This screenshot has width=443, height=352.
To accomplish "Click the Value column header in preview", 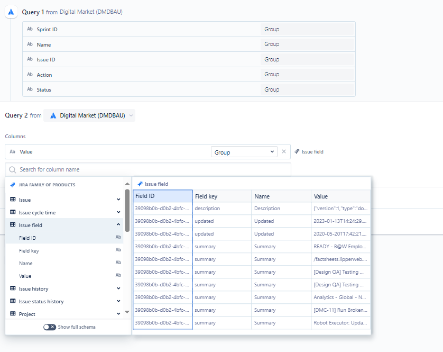I will click(340, 196).
